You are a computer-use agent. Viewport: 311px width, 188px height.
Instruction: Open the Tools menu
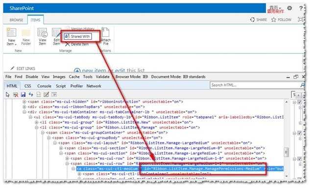[x=88, y=77]
